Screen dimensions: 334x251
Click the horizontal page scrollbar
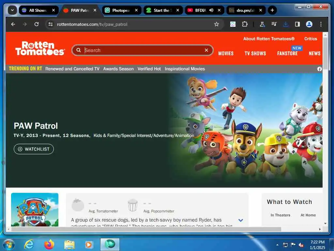coord(146,229)
